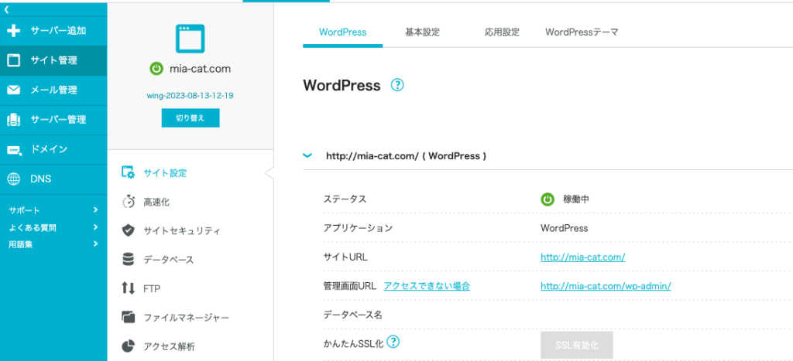
Task: Click the gear-window icon for サイト設定
Action: point(128,172)
